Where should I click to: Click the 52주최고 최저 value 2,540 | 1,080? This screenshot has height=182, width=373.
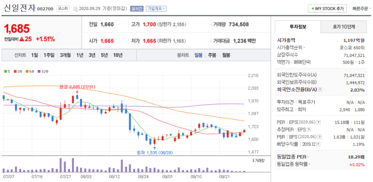(352, 110)
